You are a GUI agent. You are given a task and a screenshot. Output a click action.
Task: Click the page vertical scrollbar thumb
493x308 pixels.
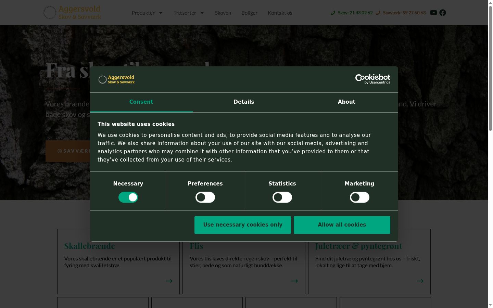coord(490,68)
